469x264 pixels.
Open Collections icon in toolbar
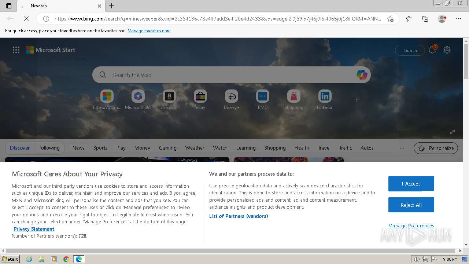(425, 19)
